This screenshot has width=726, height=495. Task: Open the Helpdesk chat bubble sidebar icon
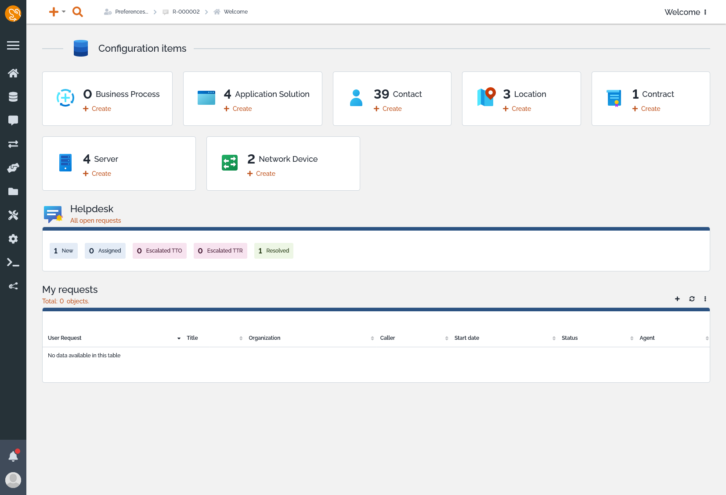tap(13, 120)
